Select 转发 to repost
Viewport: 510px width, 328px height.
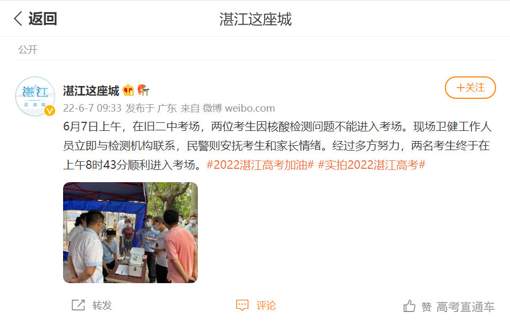[x=102, y=306]
